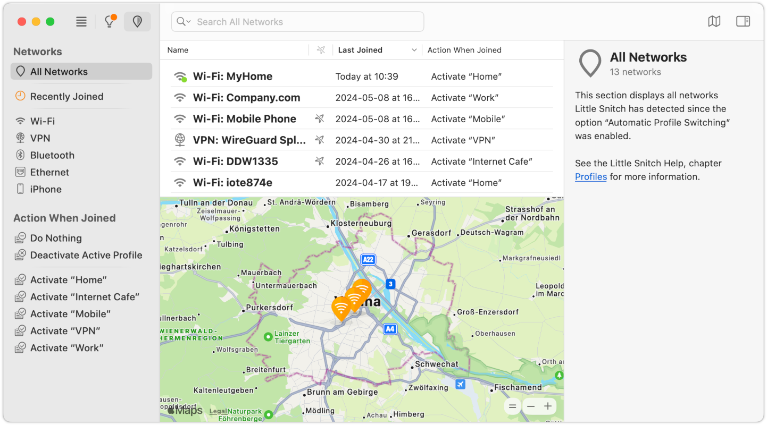Click "Today at 10:39" date cell
Screen dimensions: 767x425
coord(366,76)
